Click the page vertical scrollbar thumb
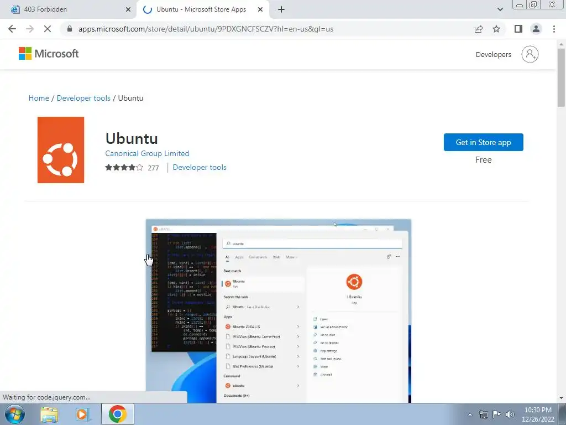Viewport: 566px width, 425px height. pos(561,77)
